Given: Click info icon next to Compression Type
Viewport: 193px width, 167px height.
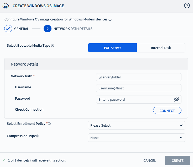Looking at the screenshot, I should 38,136.
